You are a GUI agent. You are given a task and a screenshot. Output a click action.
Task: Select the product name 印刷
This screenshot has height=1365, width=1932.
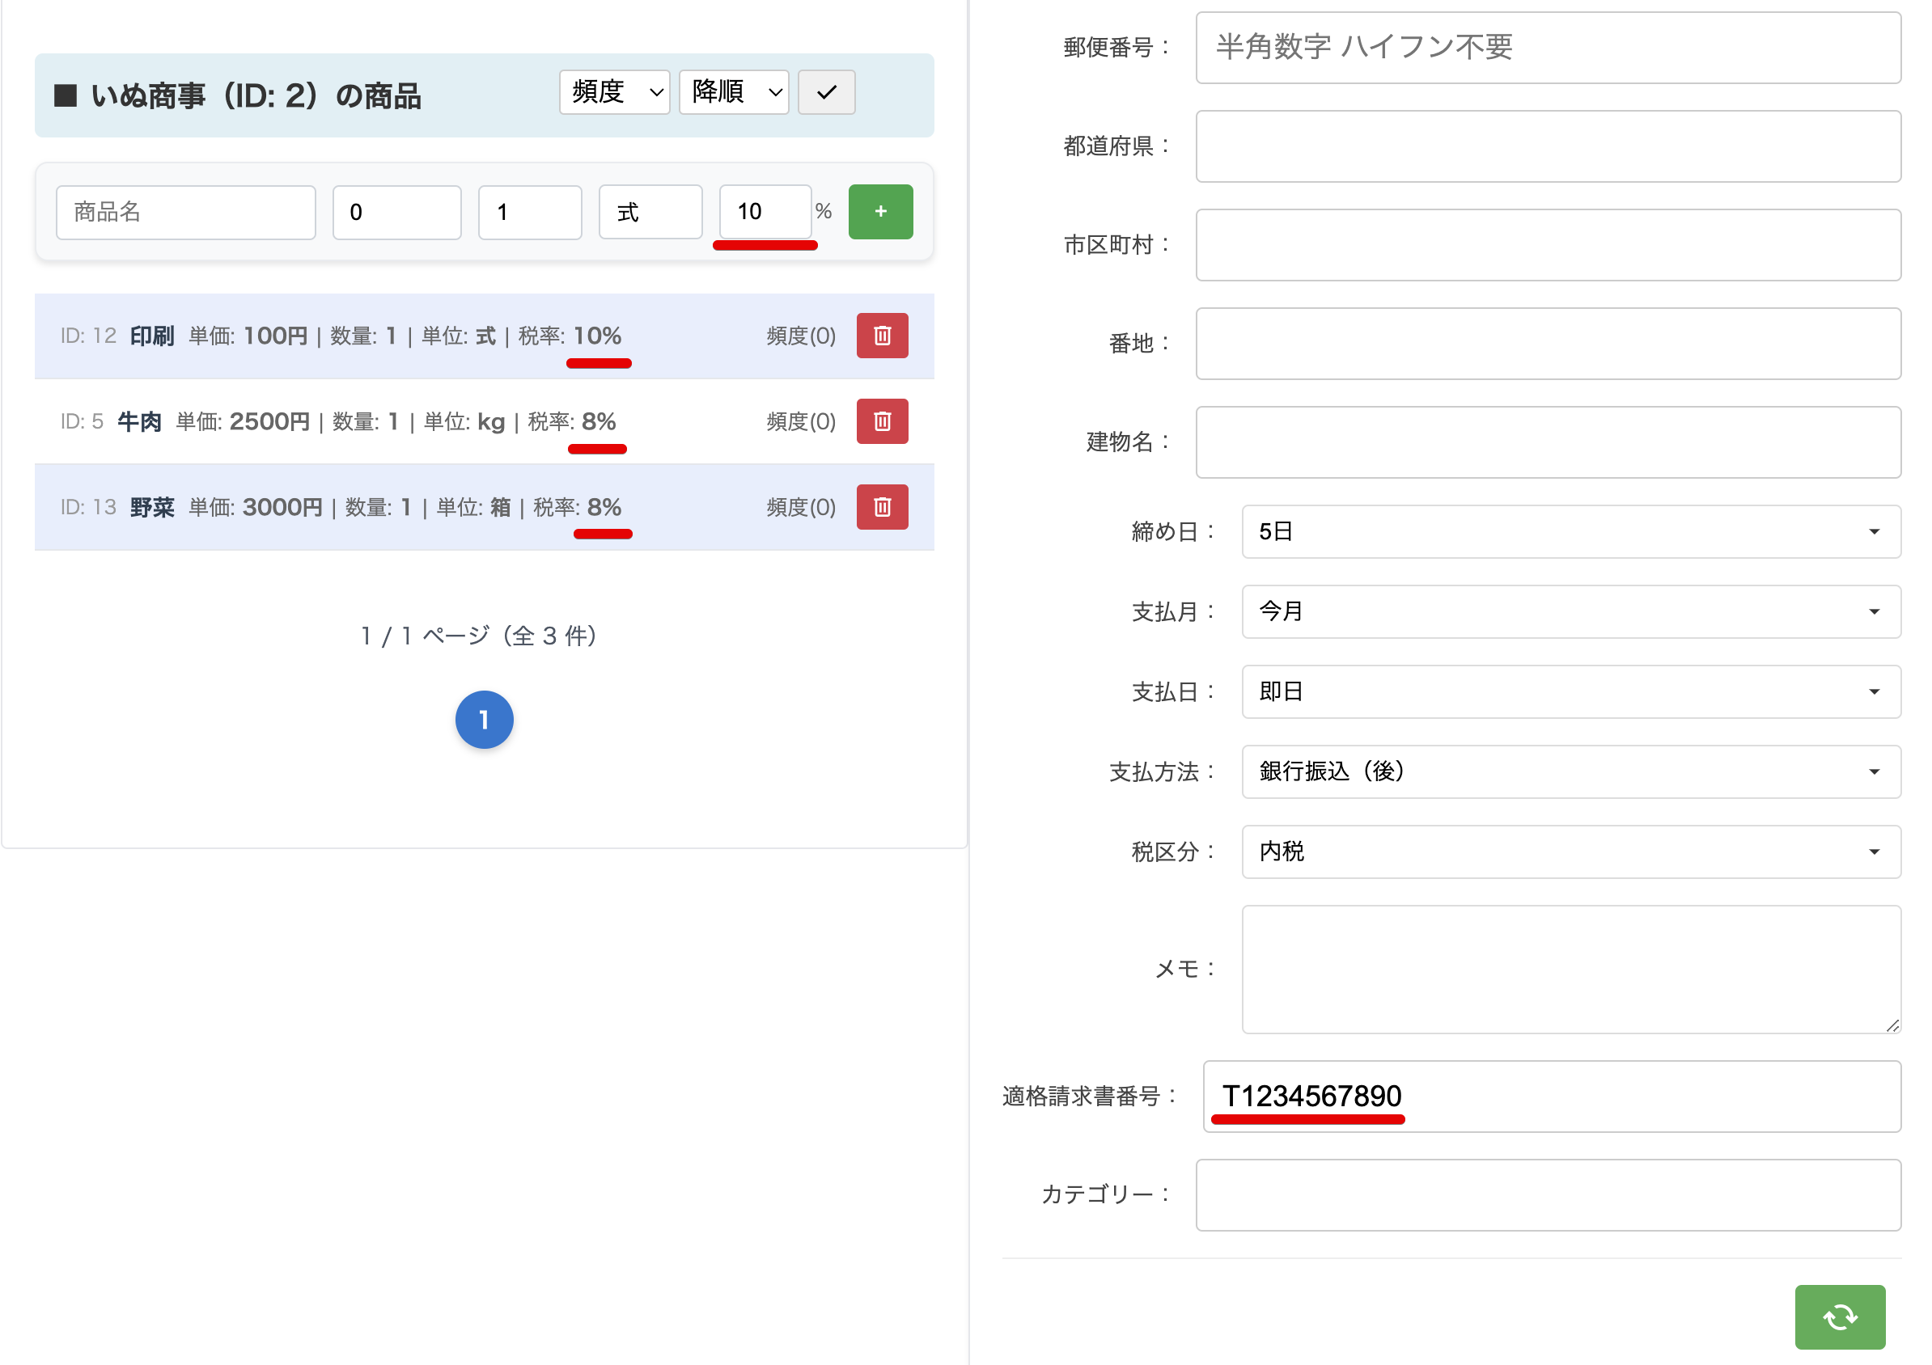(x=152, y=336)
